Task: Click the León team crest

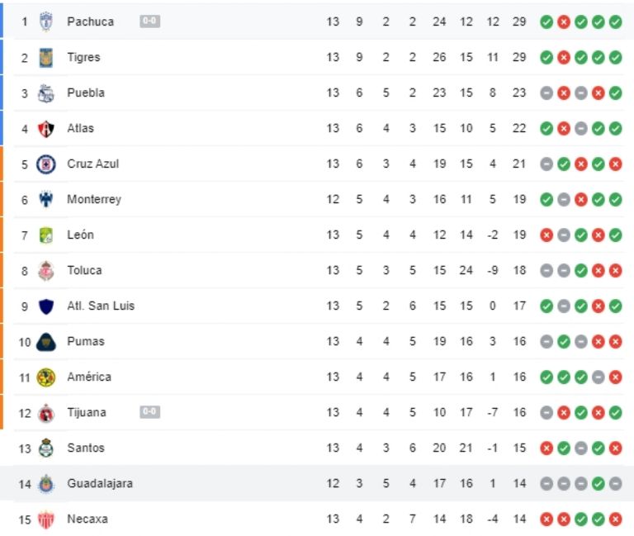Action: click(46, 235)
